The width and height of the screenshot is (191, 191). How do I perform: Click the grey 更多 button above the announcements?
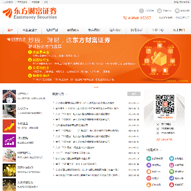134,94
